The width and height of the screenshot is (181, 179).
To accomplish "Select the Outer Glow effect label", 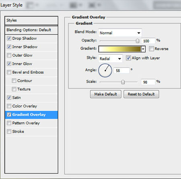I will (22, 56).
